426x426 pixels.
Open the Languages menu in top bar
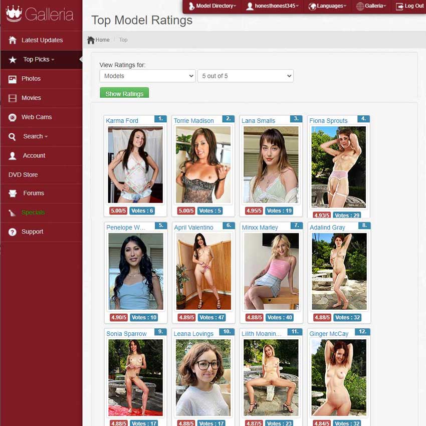pyautogui.click(x=327, y=6)
